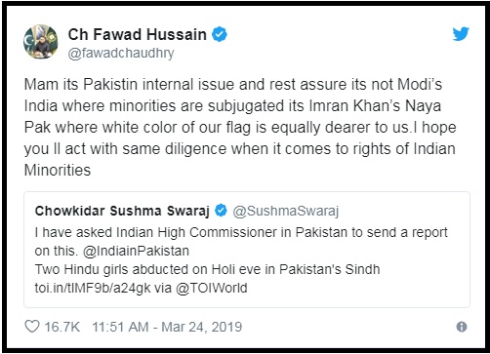Open the toi.in/tIMF9b/a24gk link
The image size is (490, 354).
pyautogui.click(x=93, y=288)
